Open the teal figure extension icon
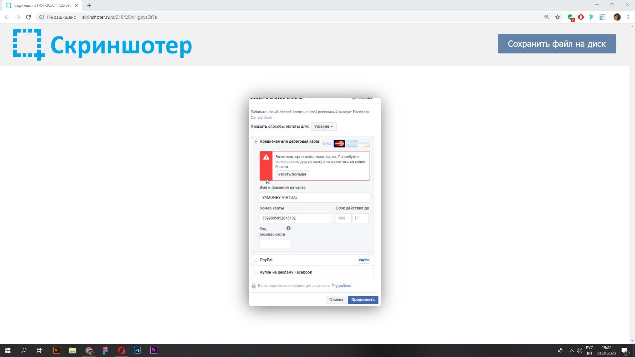635x357 pixels. coord(592,17)
